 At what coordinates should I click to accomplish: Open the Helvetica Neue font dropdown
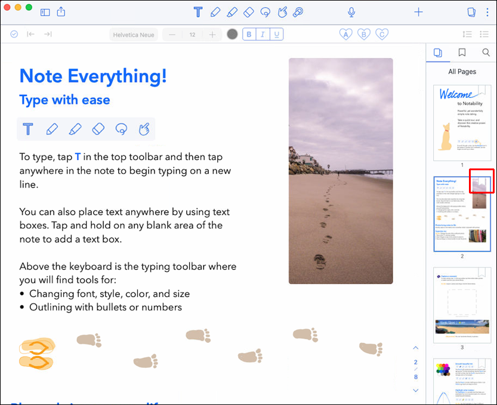(134, 35)
